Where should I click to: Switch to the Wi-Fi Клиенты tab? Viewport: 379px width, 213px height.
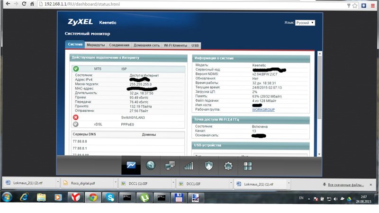tap(175, 45)
